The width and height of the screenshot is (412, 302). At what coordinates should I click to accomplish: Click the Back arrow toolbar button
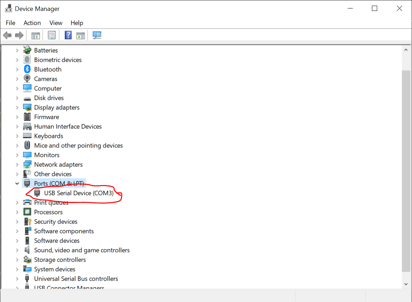7,35
